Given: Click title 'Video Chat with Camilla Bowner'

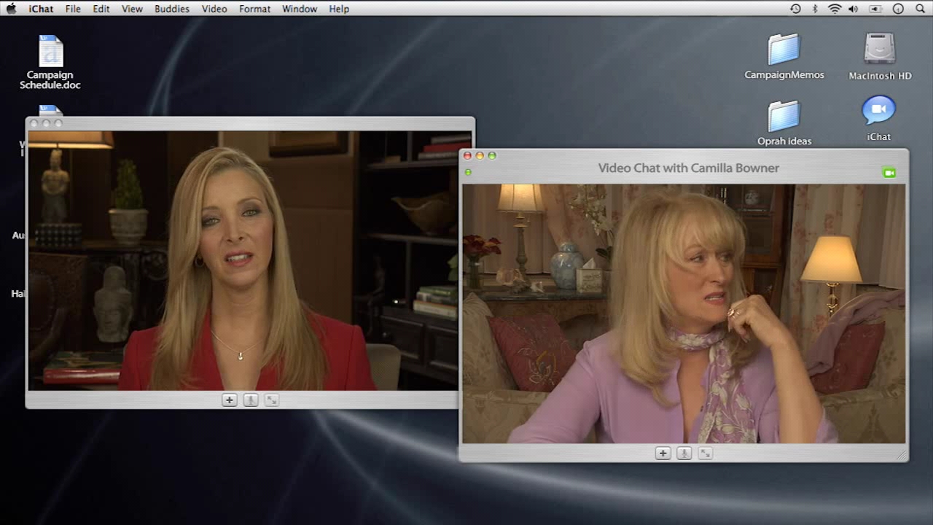Looking at the screenshot, I should pyautogui.click(x=689, y=168).
